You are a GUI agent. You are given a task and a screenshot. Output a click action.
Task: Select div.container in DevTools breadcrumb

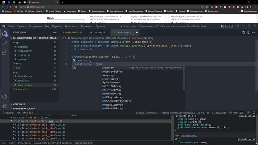pos(24,143)
